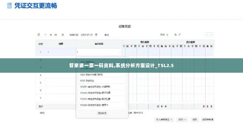
Task: Click the 行号 column header
Action: coord(40,44)
